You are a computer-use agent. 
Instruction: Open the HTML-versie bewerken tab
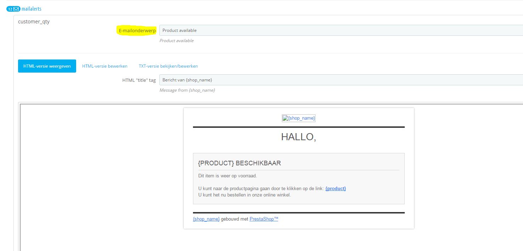coord(105,66)
